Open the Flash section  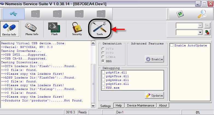(x=54, y=29)
